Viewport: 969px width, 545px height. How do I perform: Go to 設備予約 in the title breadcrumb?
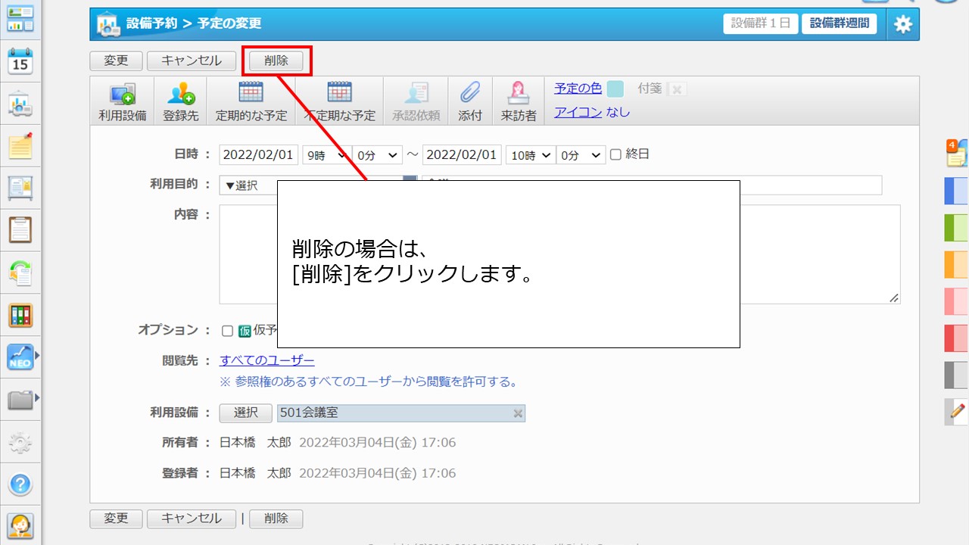[x=151, y=23]
